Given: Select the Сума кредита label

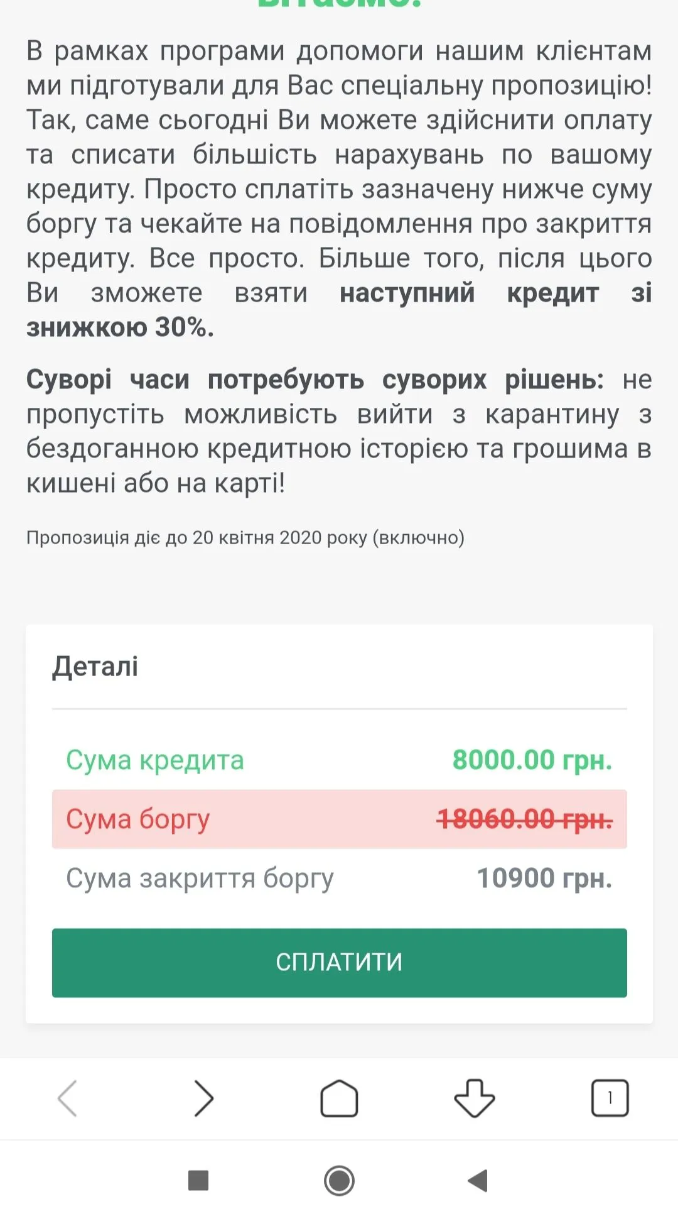Looking at the screenshot, I should [154, 760].
